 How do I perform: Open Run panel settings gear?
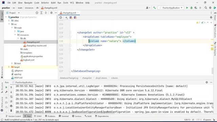click(x=206, y=82)
